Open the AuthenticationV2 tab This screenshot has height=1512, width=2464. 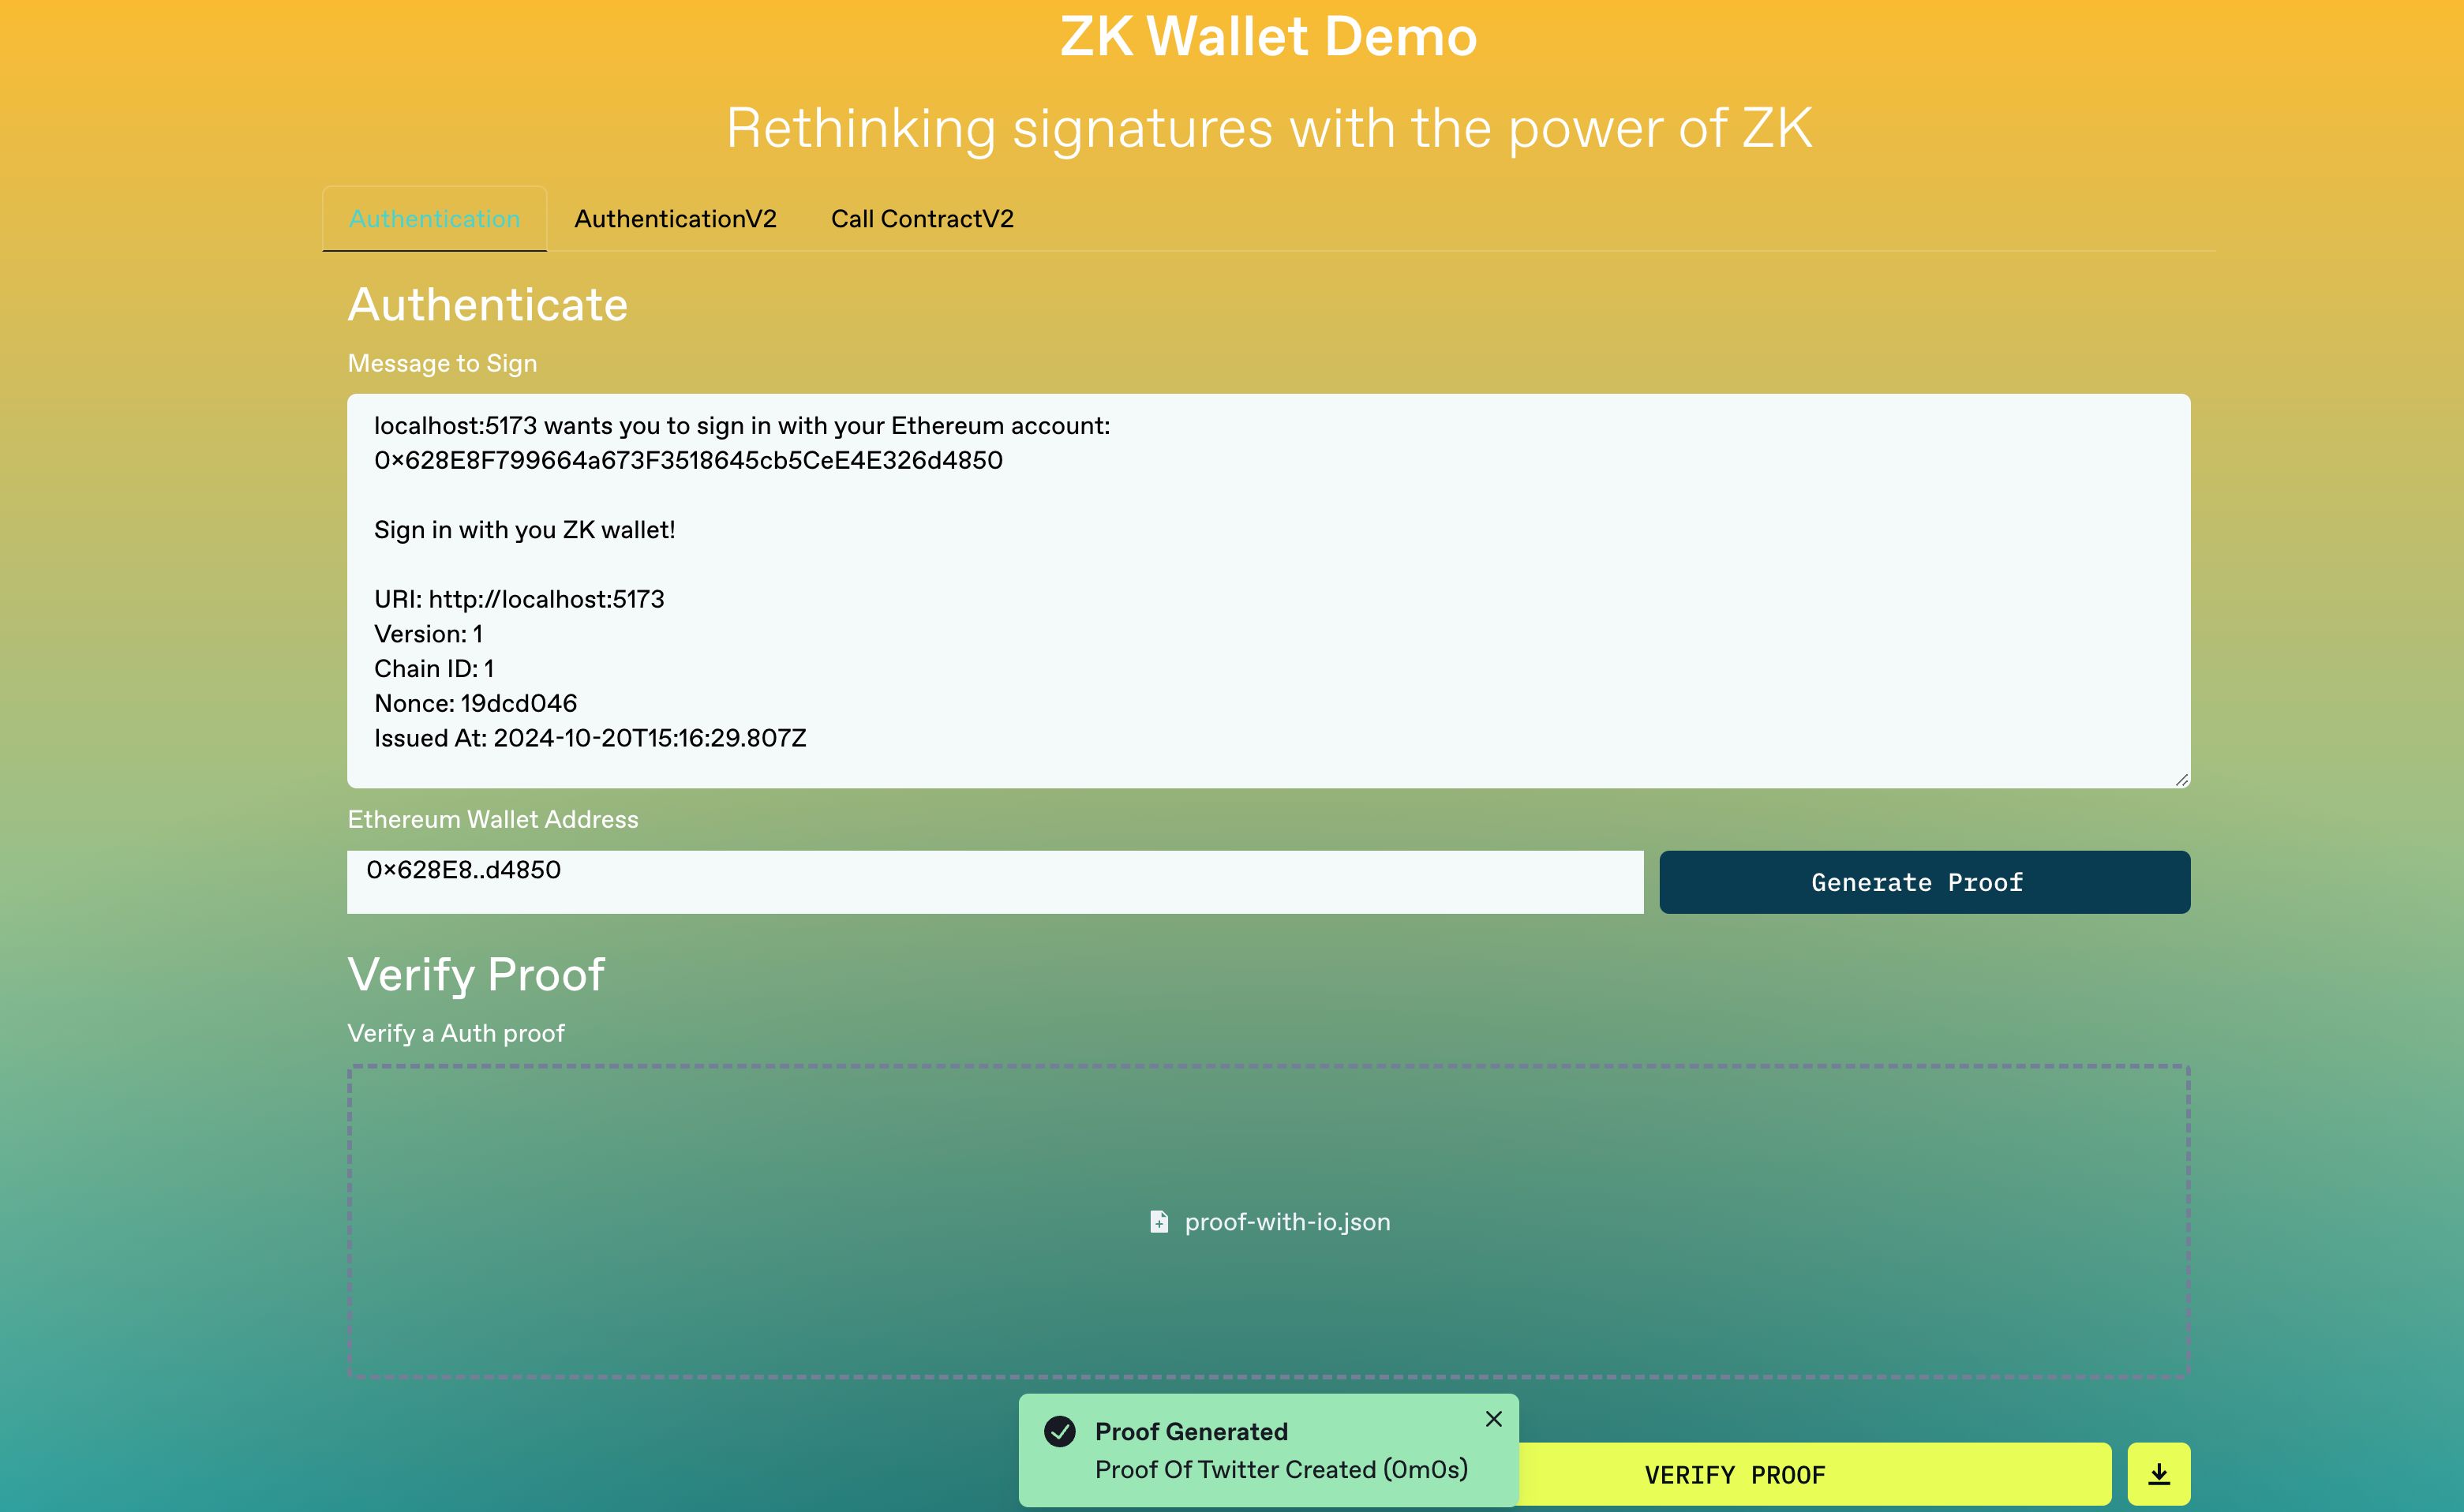pos(675,218)
